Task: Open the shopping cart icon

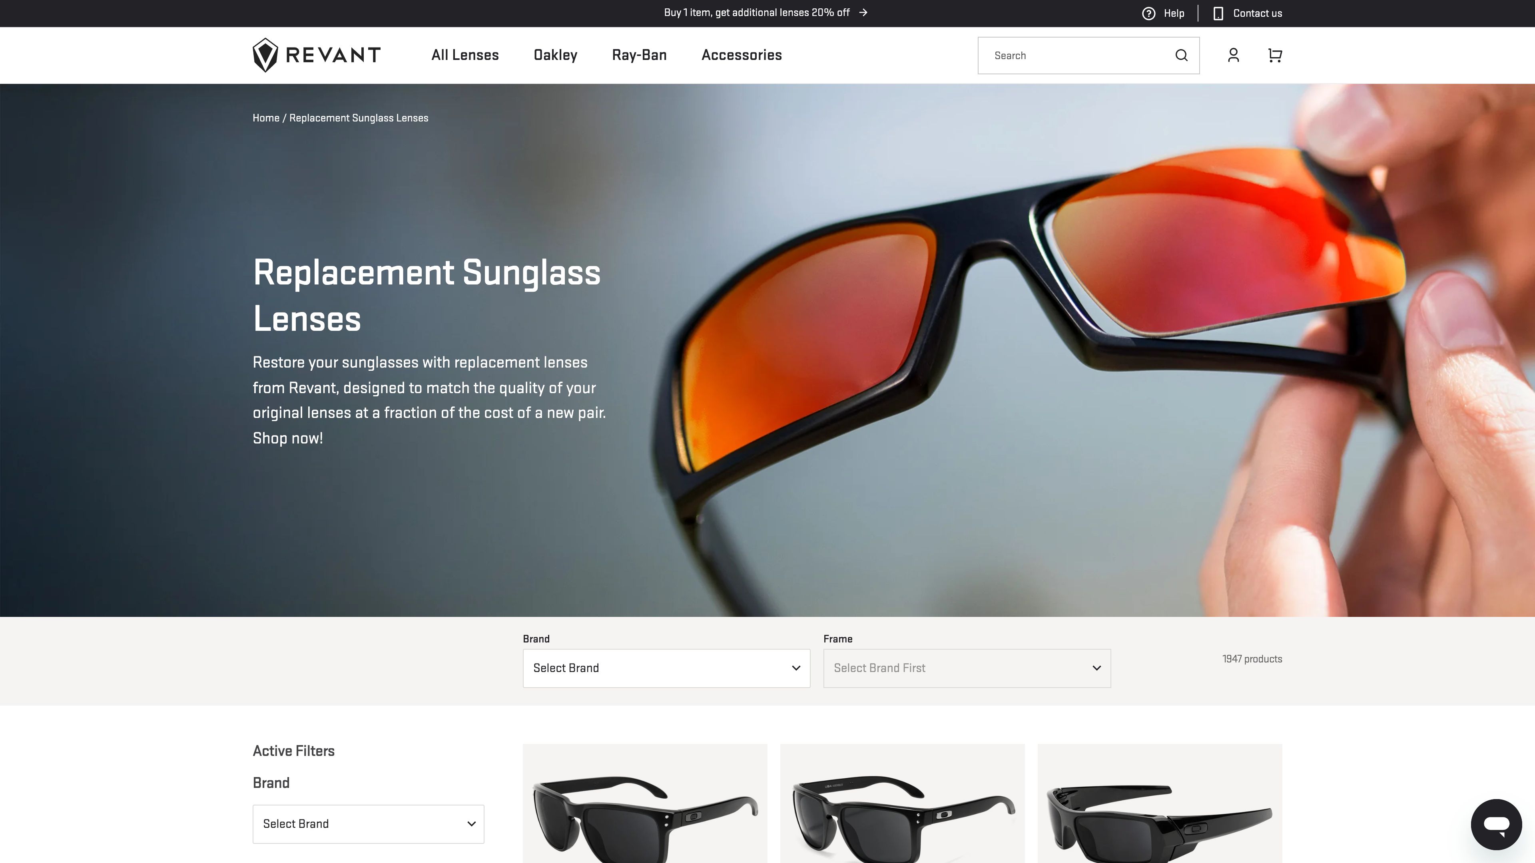Action: pos(1275,55)
